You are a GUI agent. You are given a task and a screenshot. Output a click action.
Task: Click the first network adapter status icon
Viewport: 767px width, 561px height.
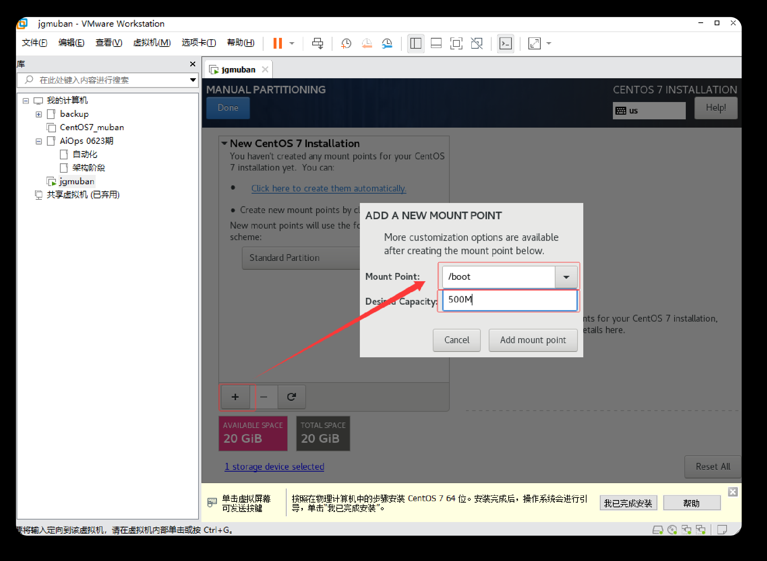coord(686,530)
